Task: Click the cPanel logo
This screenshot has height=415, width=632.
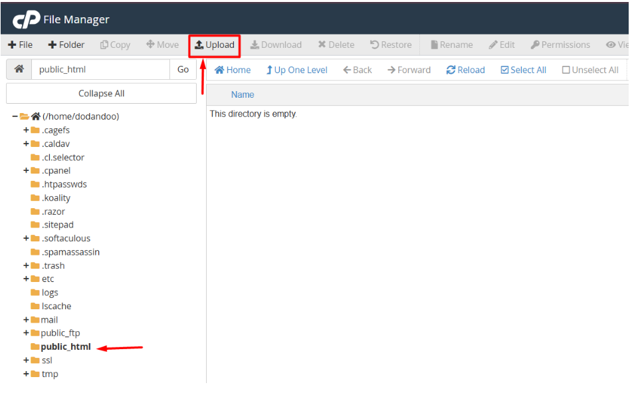Action: [x=26, y=19]
